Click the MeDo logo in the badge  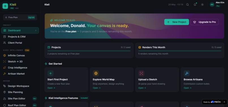(216, 102)
